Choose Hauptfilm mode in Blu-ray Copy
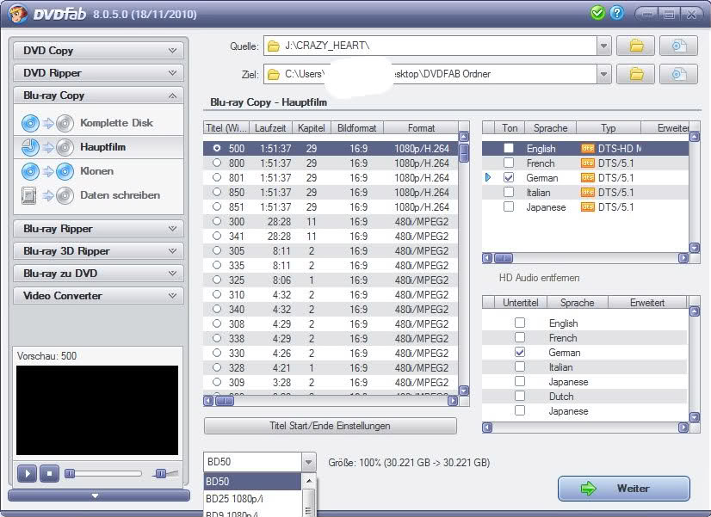 coord(102,147)
